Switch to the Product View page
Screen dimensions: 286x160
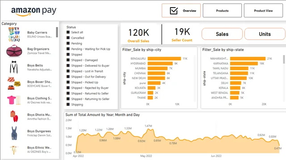point(263,11)
